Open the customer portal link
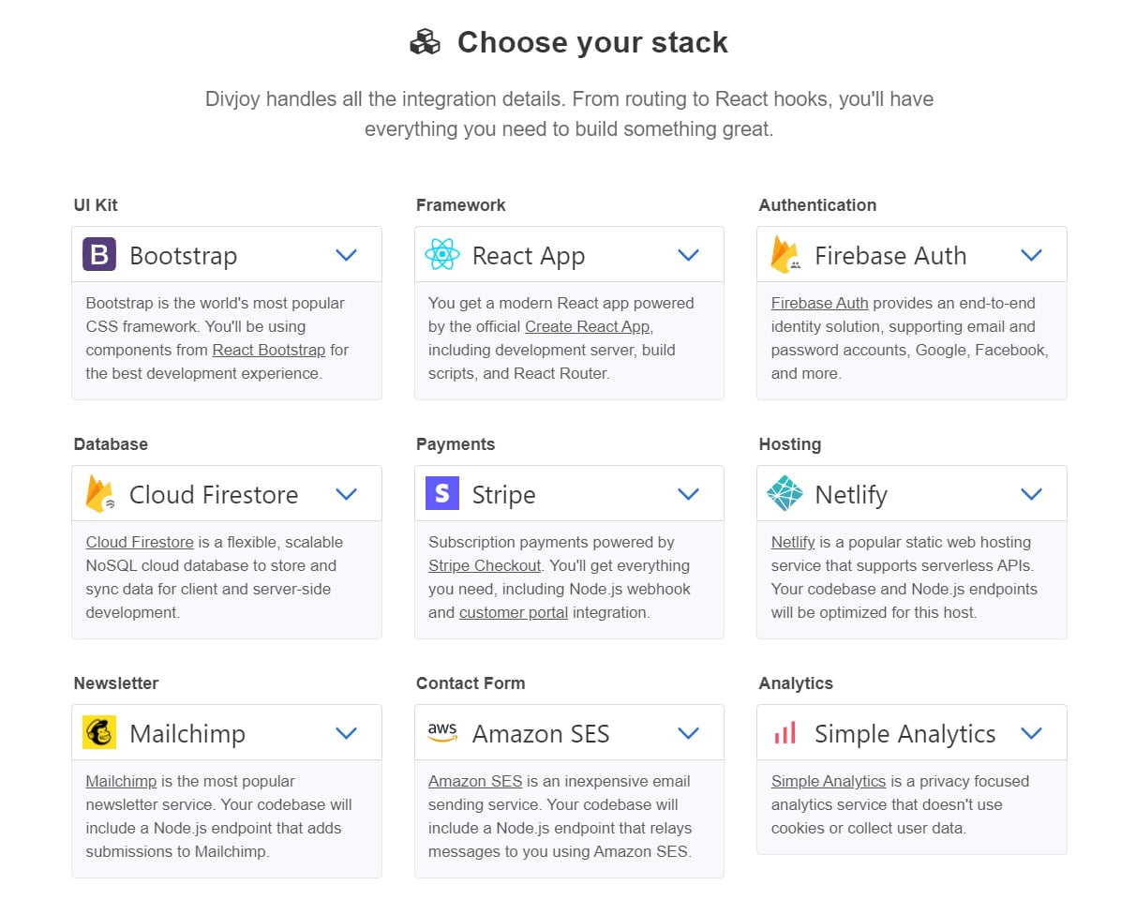Image resolution: width=1121 pixels, height=915 pixels. 514,613
